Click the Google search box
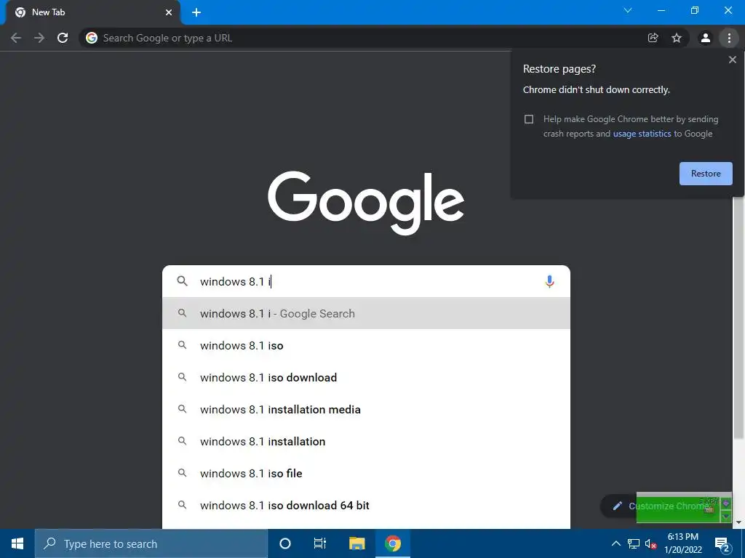The width and height of the screenshot is (745, 558). [x=366, y=281]
